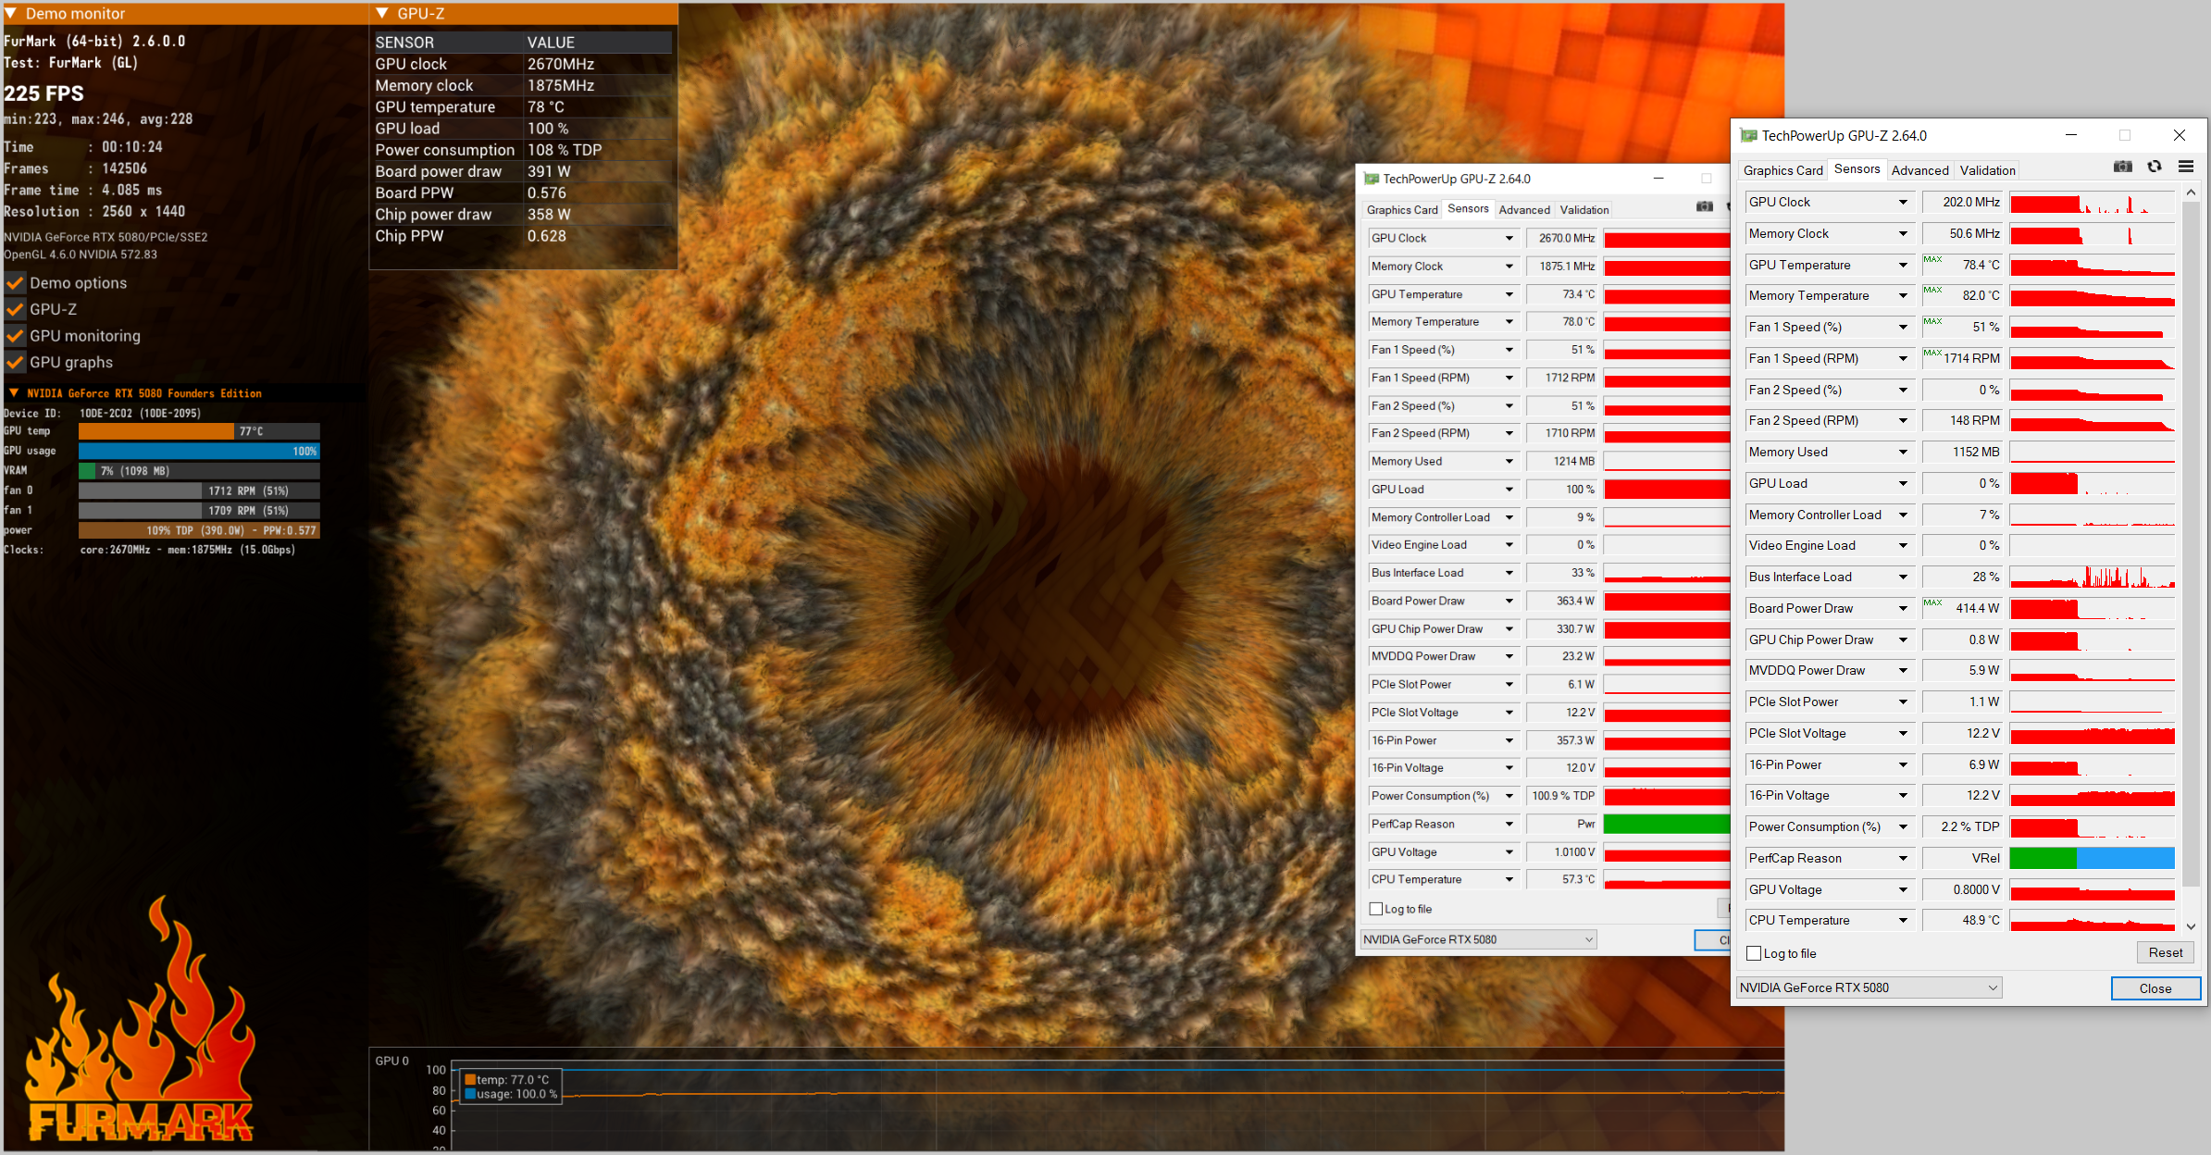Image resolution: width=2211 pixels, height=1155 pixels.
Task: Click the GPU-Z app icon in front title bar
Action: (x=1748, y=135)
